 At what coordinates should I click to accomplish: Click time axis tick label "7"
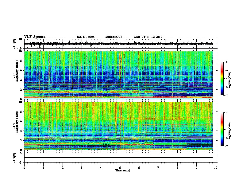point(158,168)
